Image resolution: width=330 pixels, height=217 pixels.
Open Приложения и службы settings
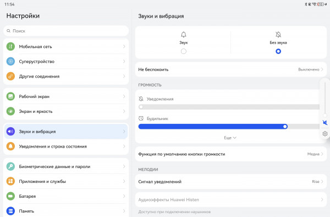(x=66, y=181)
